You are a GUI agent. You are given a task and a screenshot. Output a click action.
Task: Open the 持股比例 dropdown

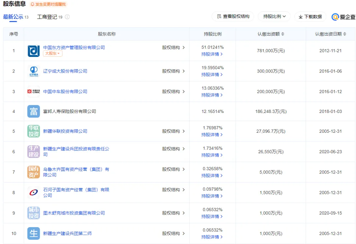click(x=274, y=16)
